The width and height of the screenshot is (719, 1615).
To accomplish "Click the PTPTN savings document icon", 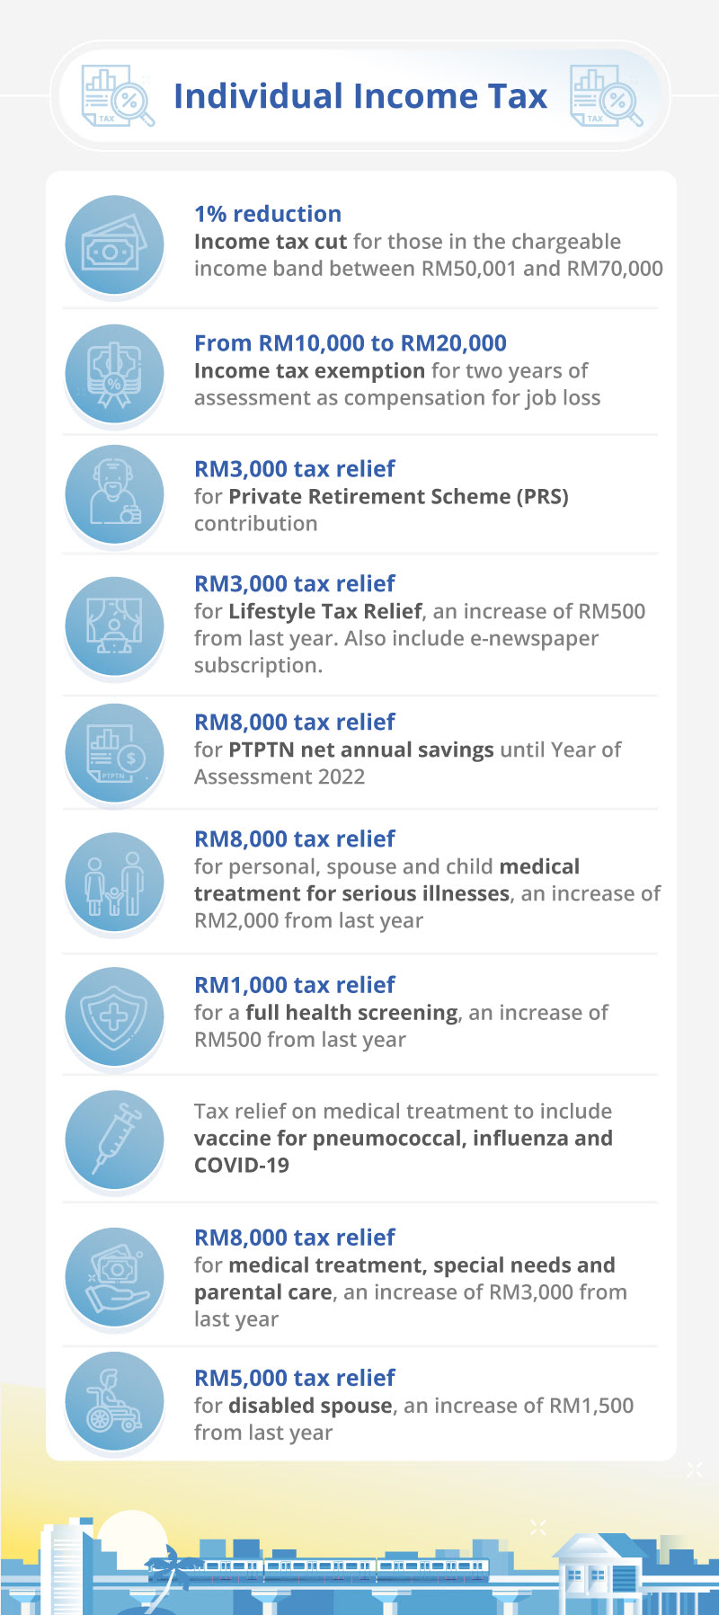I will point(114,753).
